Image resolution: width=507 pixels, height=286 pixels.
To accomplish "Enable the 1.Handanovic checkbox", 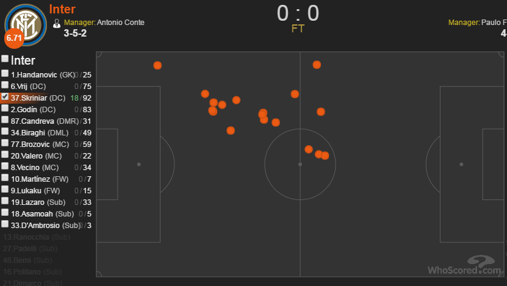I will (5, 73).
